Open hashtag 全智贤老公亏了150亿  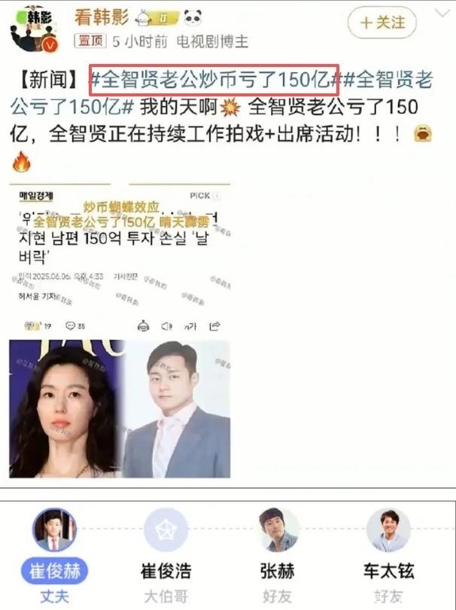pyautogui.click(x=221, y=93)
